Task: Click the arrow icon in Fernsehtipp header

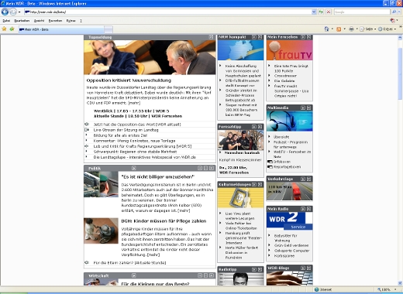Action: pos(254,127)
